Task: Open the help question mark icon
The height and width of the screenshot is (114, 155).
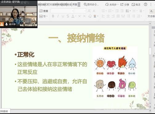Action: pyautogui.click(x=145, y=4)
